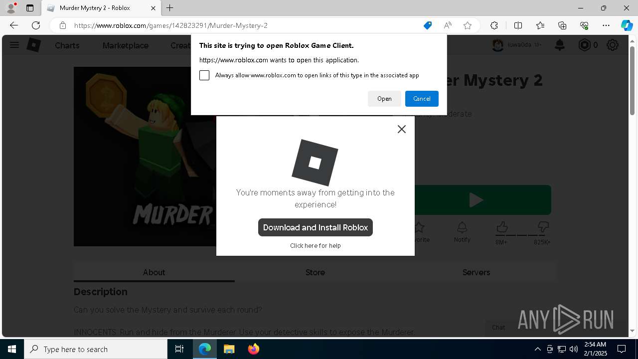Screen dimensions: 638x359
Task: Switch to the About tab
Action: click(x=154, y=272)
